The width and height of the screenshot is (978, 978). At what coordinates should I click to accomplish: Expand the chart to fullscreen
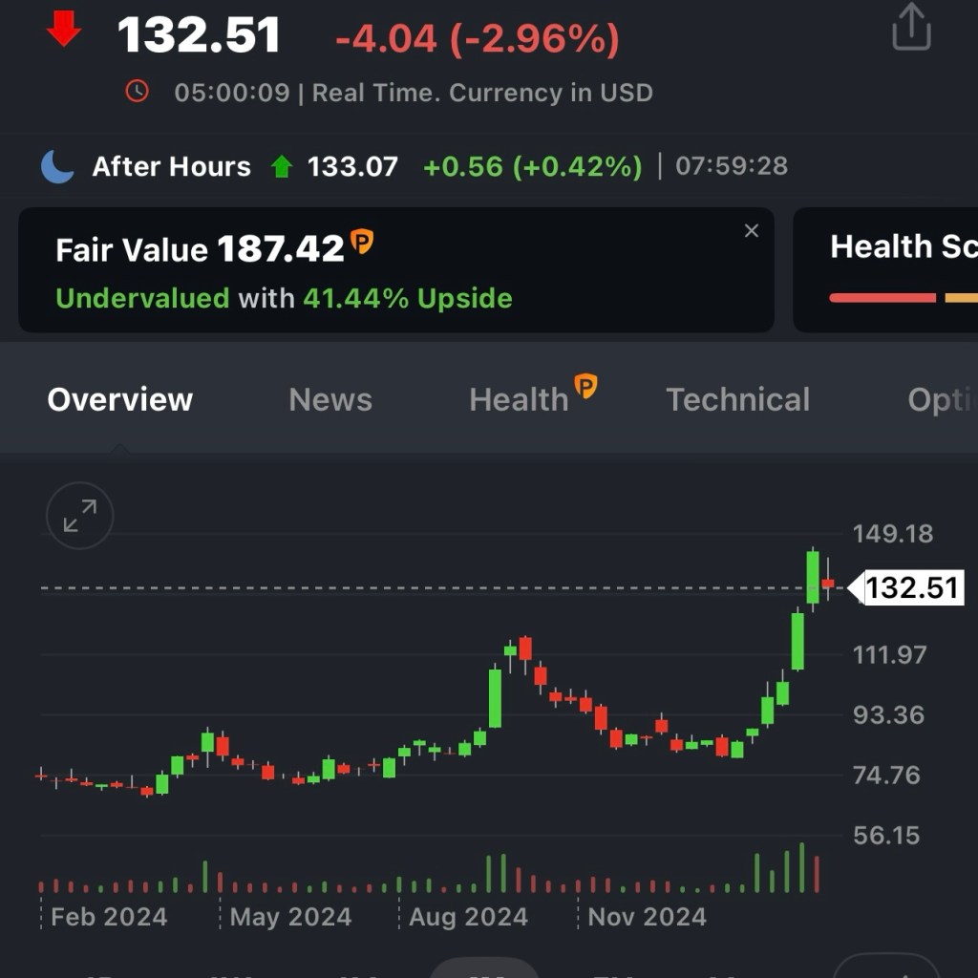80,516
